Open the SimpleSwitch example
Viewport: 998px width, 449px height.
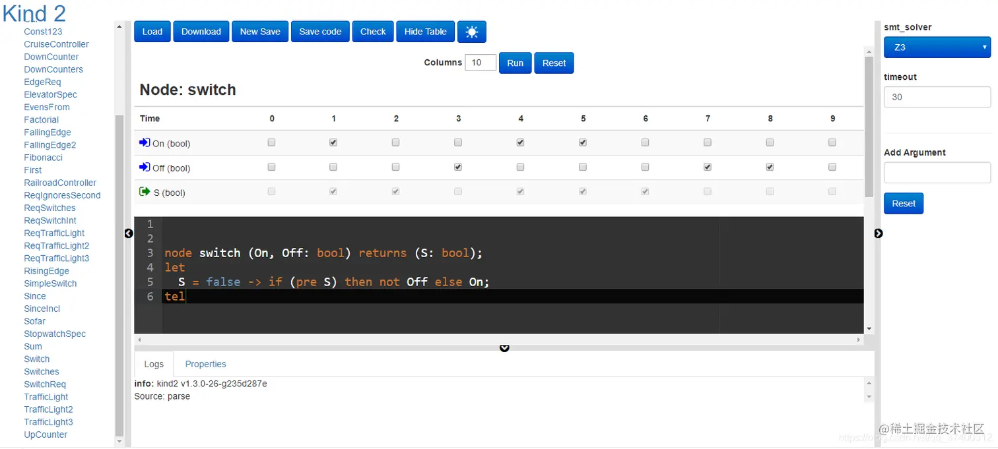coord(50,284)
